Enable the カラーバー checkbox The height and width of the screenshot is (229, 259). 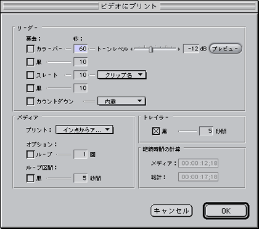[30, 49]
